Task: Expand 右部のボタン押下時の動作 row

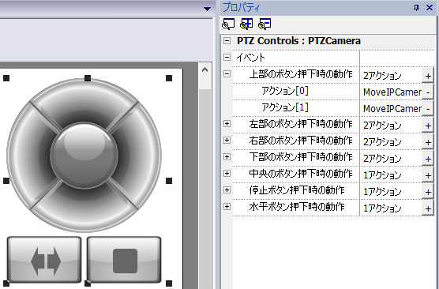Action: pos(227,140)
